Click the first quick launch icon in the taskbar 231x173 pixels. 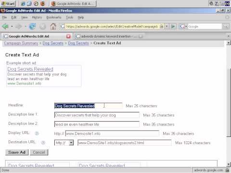coord(23,3)
